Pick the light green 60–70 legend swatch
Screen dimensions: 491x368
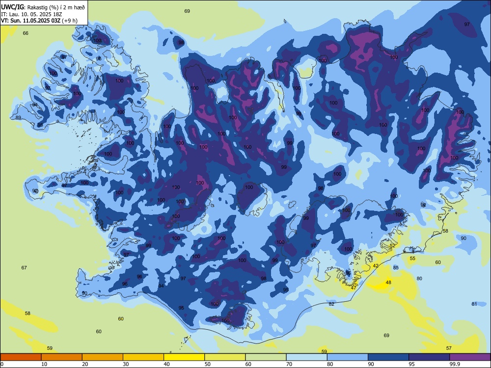[266, 357]
